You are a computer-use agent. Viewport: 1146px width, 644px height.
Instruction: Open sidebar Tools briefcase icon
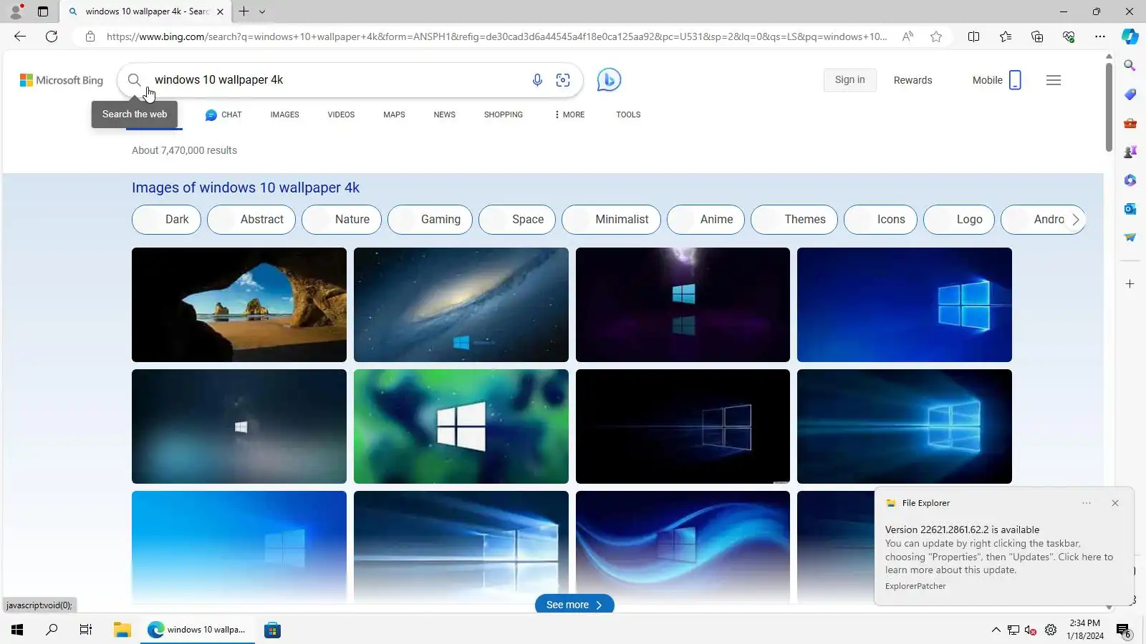[1130, 123]
